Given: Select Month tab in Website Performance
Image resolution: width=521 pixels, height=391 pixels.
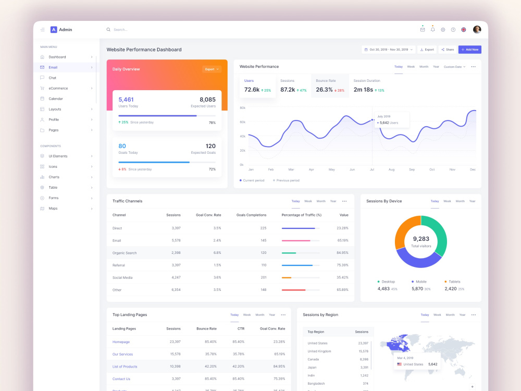Looking at the screenshot, I should click(x=424, y=67).
